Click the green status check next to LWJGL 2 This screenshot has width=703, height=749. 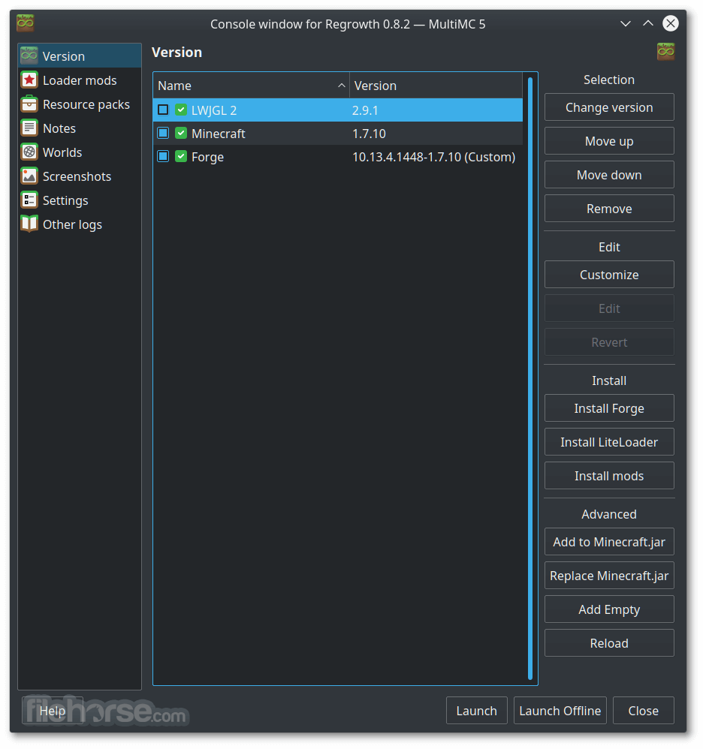[181, 110]
